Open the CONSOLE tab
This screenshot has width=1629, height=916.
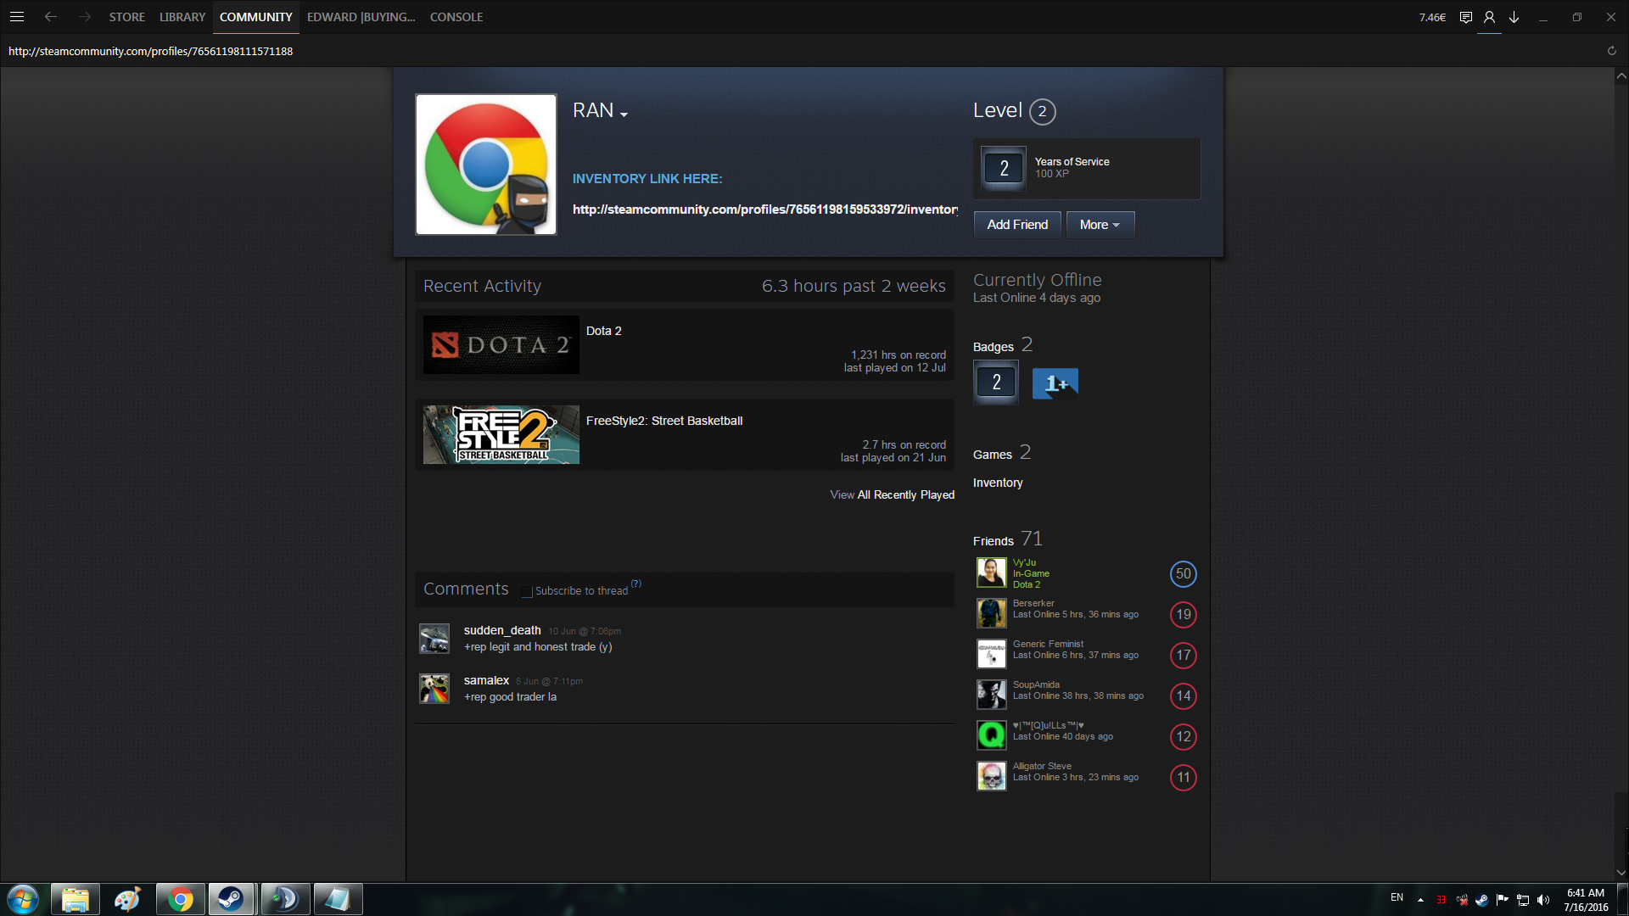(456, 17)
